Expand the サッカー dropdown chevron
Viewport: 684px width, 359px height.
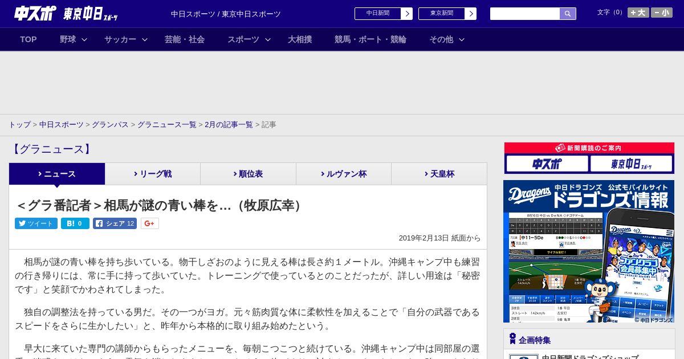tap(145, 39)
